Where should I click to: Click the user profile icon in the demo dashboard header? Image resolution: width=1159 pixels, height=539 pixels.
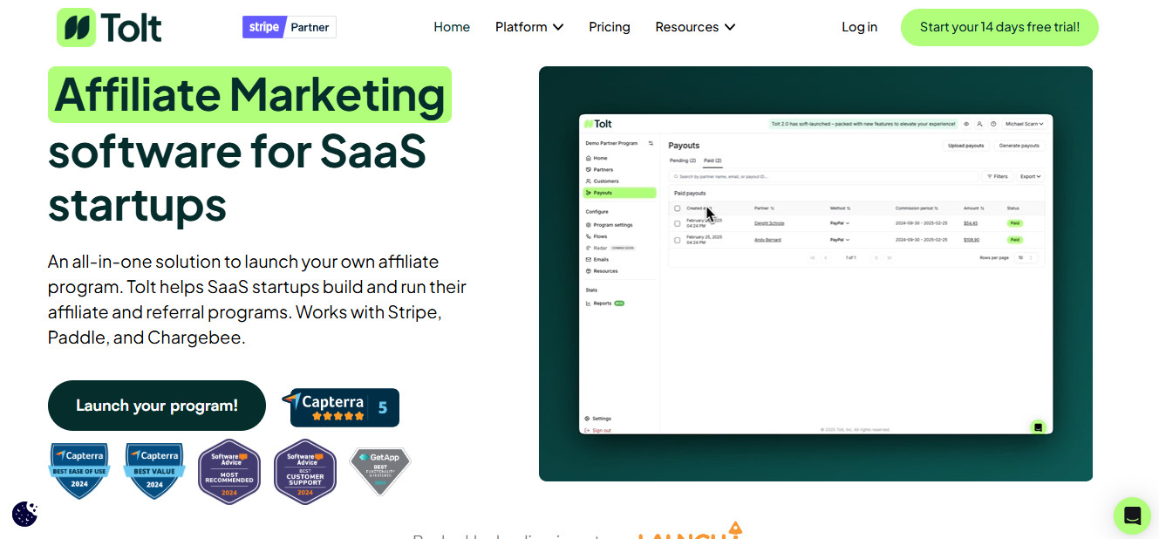point(979,124)
